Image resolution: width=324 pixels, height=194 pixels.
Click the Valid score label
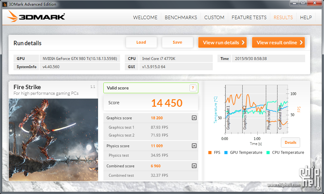pos(118,88)
